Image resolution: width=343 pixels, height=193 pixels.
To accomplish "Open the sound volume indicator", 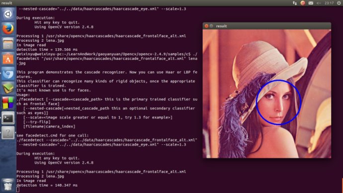I will click(318, 3).
